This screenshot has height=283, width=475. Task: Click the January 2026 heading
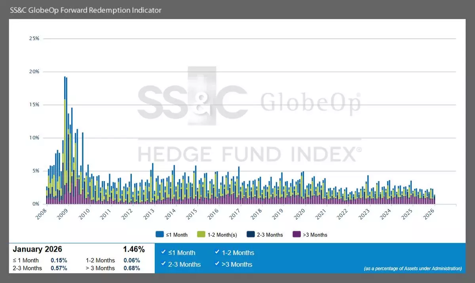tap(37, 250)
